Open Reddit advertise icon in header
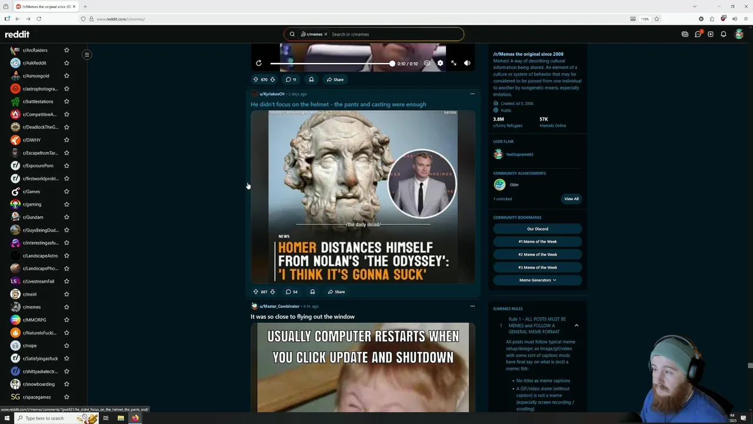Image resolution: width=753 pixels, height=424 pixels. 685,34
